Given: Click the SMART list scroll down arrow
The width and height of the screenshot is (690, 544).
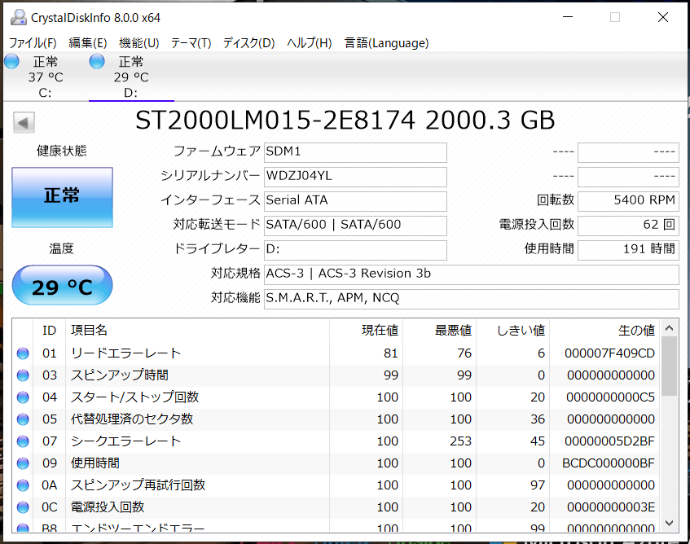Looking at the screenshot, I should 670,524.
